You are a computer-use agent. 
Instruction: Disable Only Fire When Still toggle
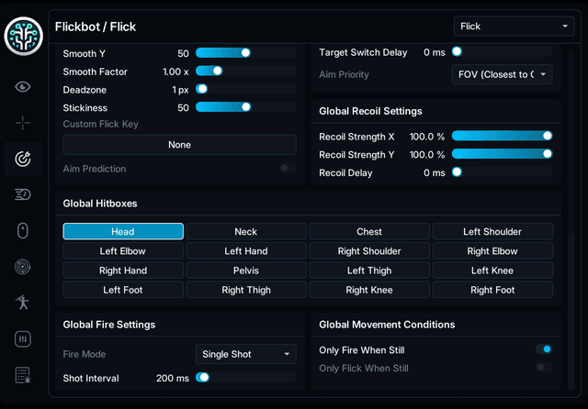click(544, 349)
